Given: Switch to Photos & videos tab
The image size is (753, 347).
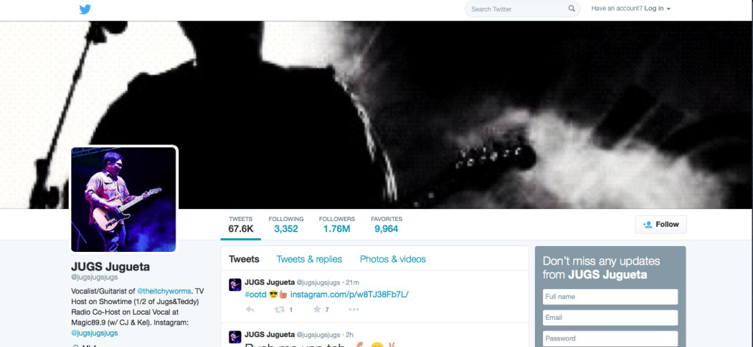Looking at the screenshot, I should 393,259.
